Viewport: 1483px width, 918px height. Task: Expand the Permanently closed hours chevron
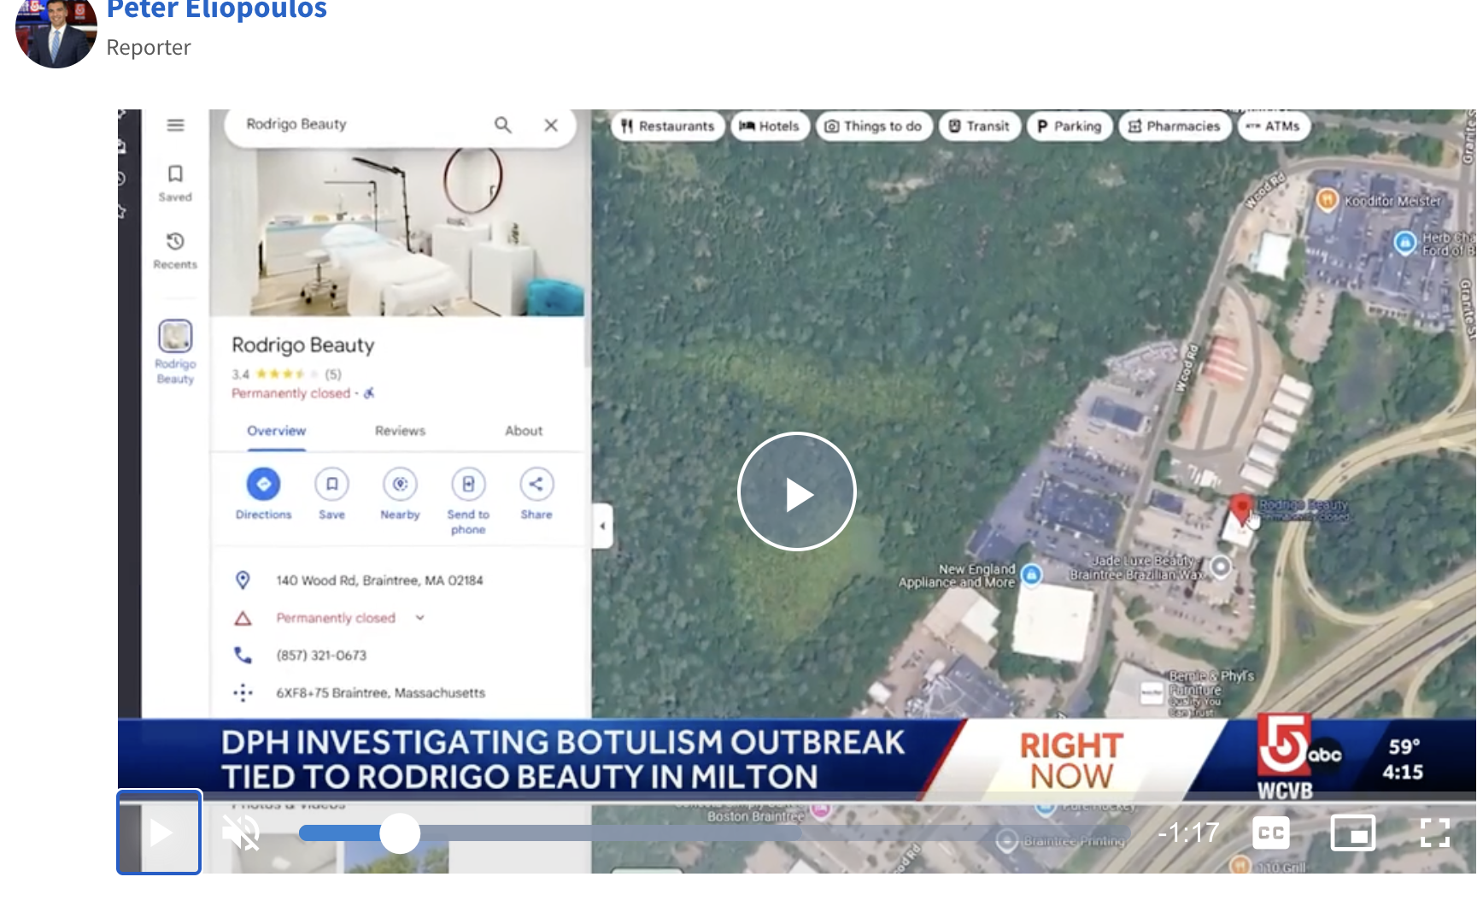click(420, 617)
